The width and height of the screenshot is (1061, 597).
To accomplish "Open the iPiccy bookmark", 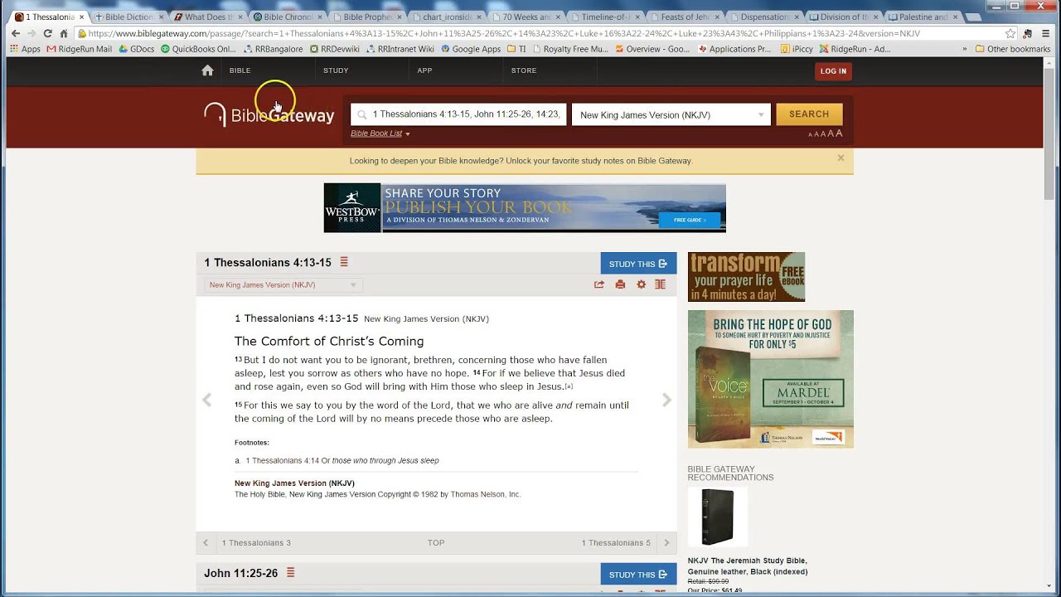I will tap(797, 49).
